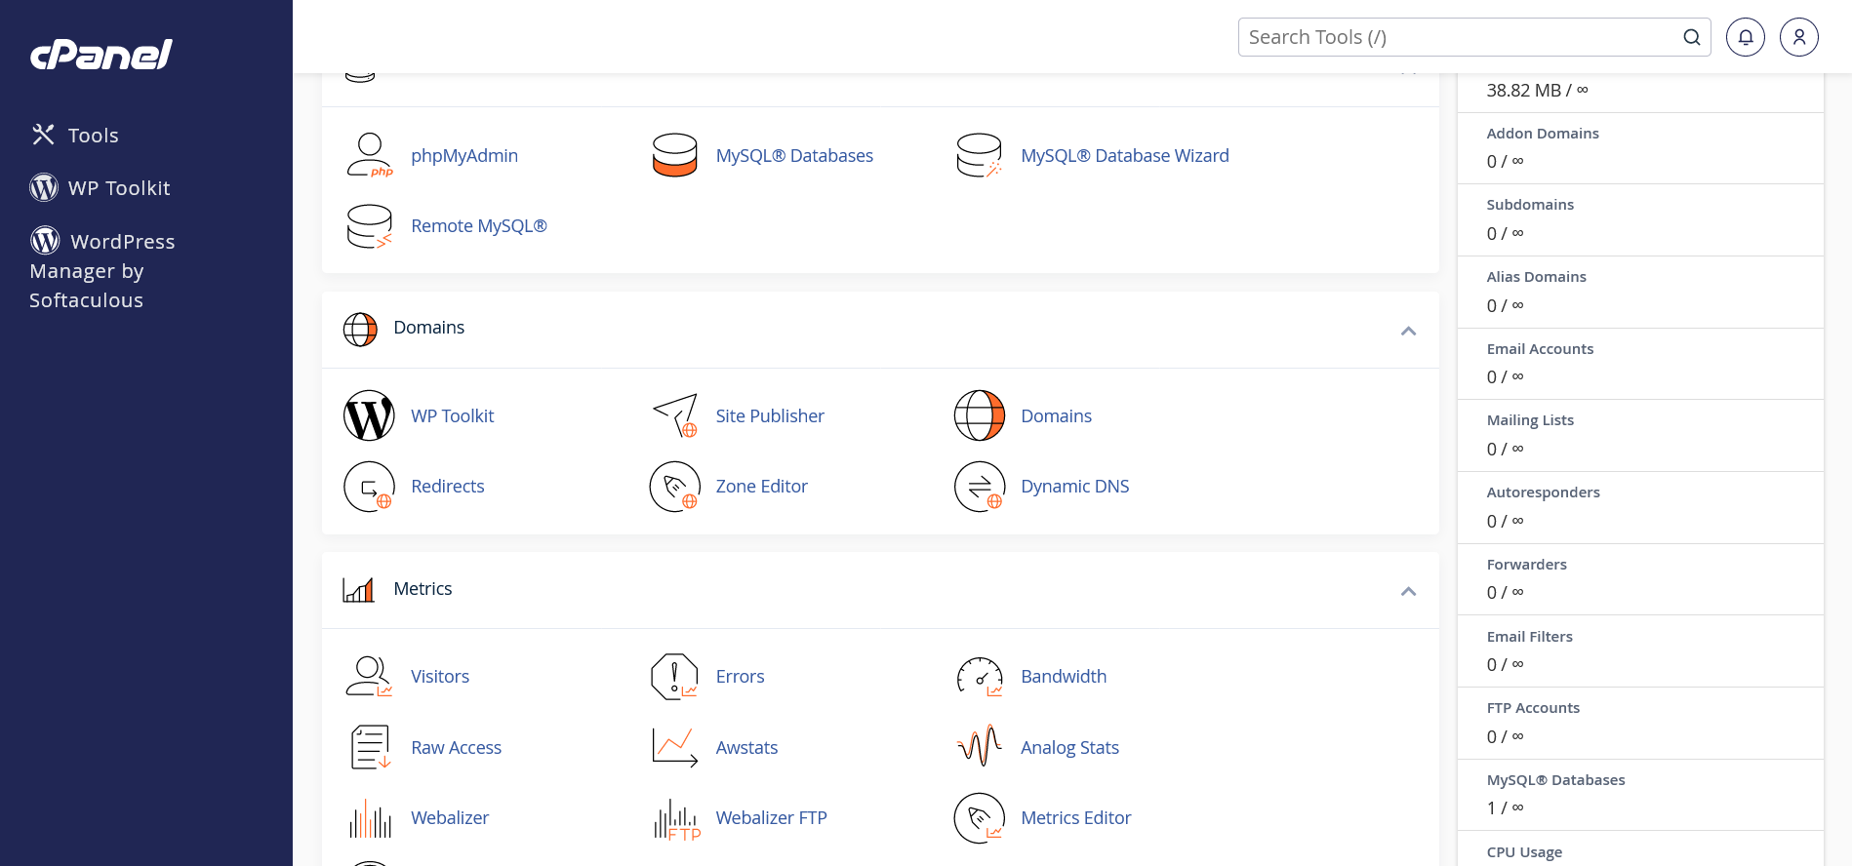Image resolution: width=1852 pixels, height=866 pixels.
Task: Click FTP Accounts statistic label
Action: (x=1533, y=708)
